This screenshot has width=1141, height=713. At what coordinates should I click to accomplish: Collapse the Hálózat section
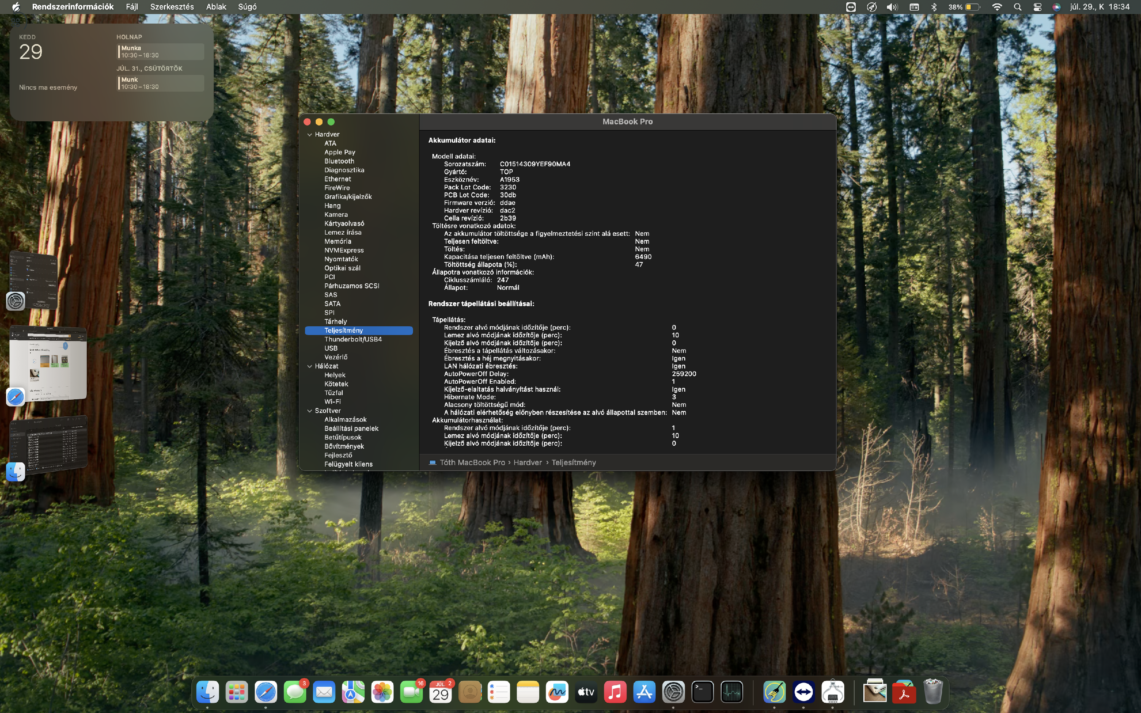point(310,366)
